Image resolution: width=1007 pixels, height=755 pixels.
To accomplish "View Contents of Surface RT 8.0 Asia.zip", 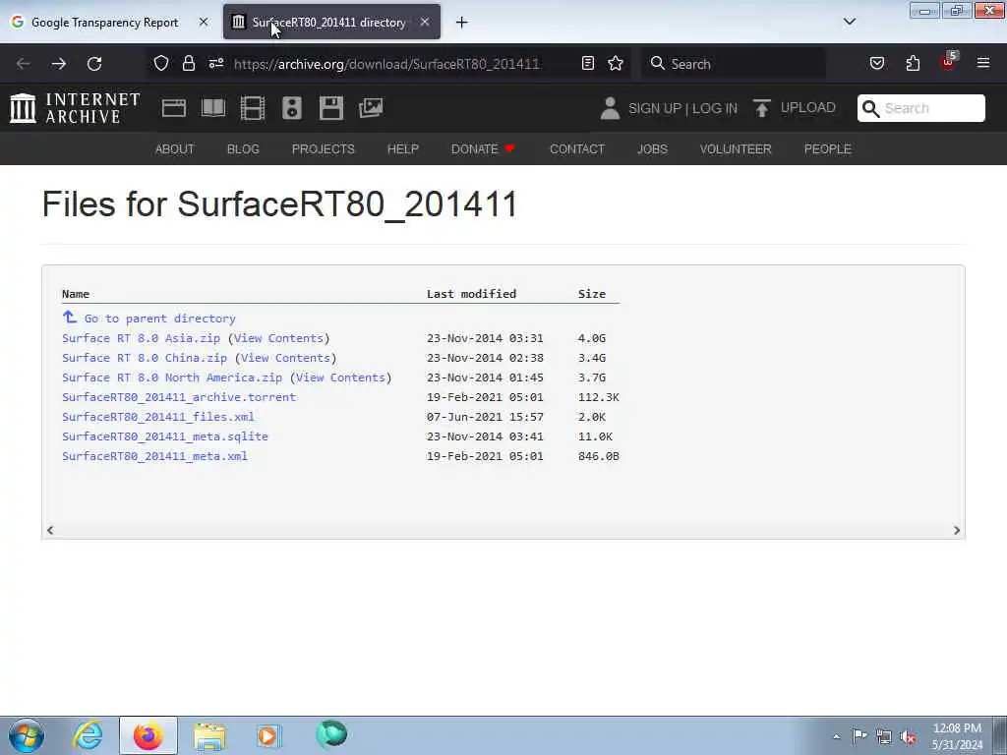I will click(x=278, y=338).
